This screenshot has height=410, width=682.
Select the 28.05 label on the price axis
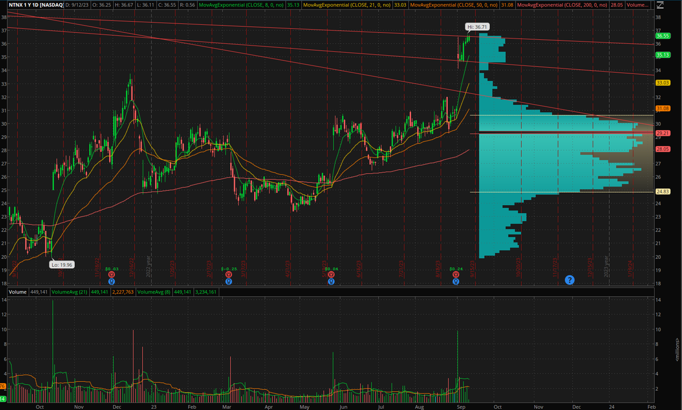tap(663, 148)
